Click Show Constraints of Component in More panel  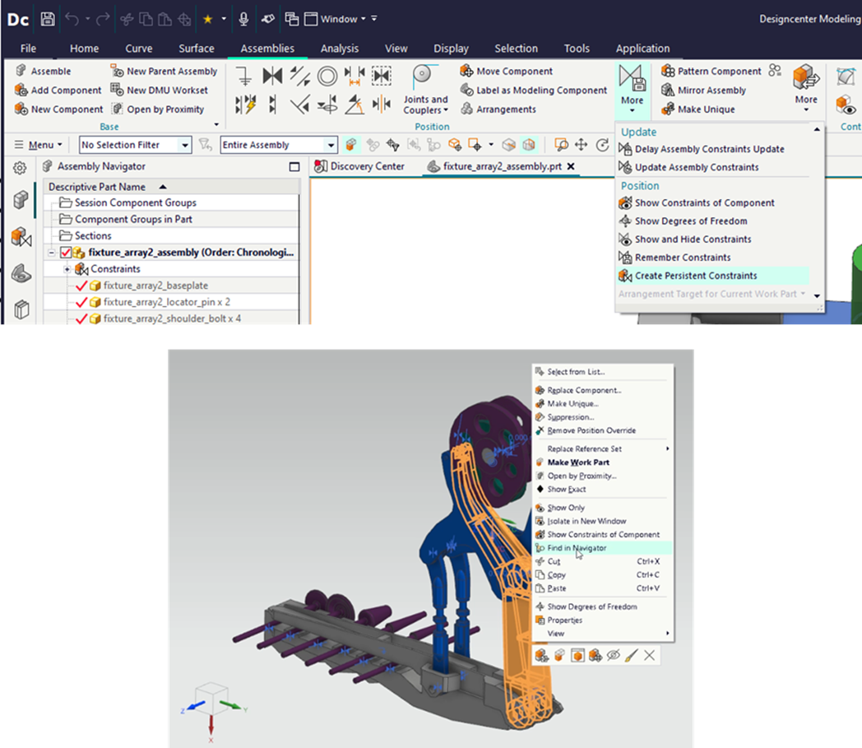(697, 203)
